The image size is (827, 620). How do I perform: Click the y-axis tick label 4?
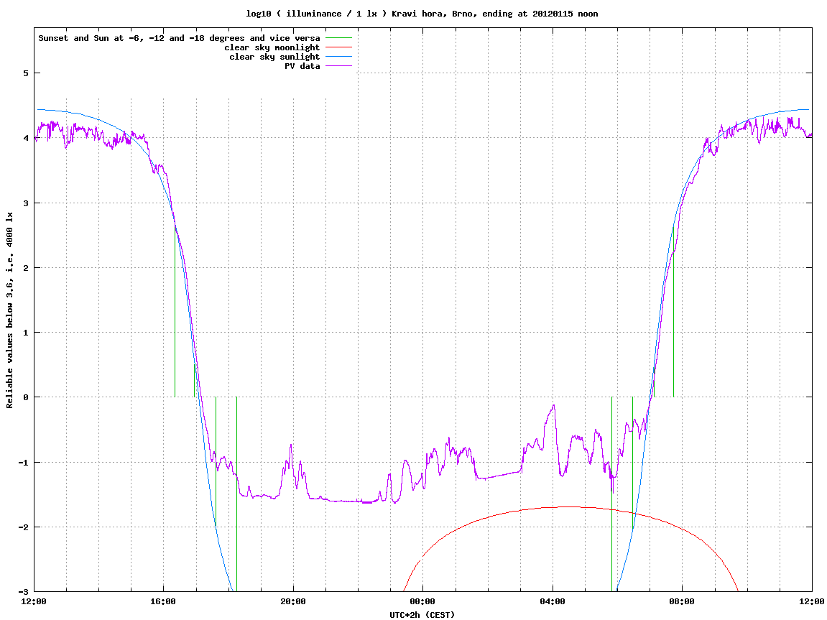click(25, 138)
